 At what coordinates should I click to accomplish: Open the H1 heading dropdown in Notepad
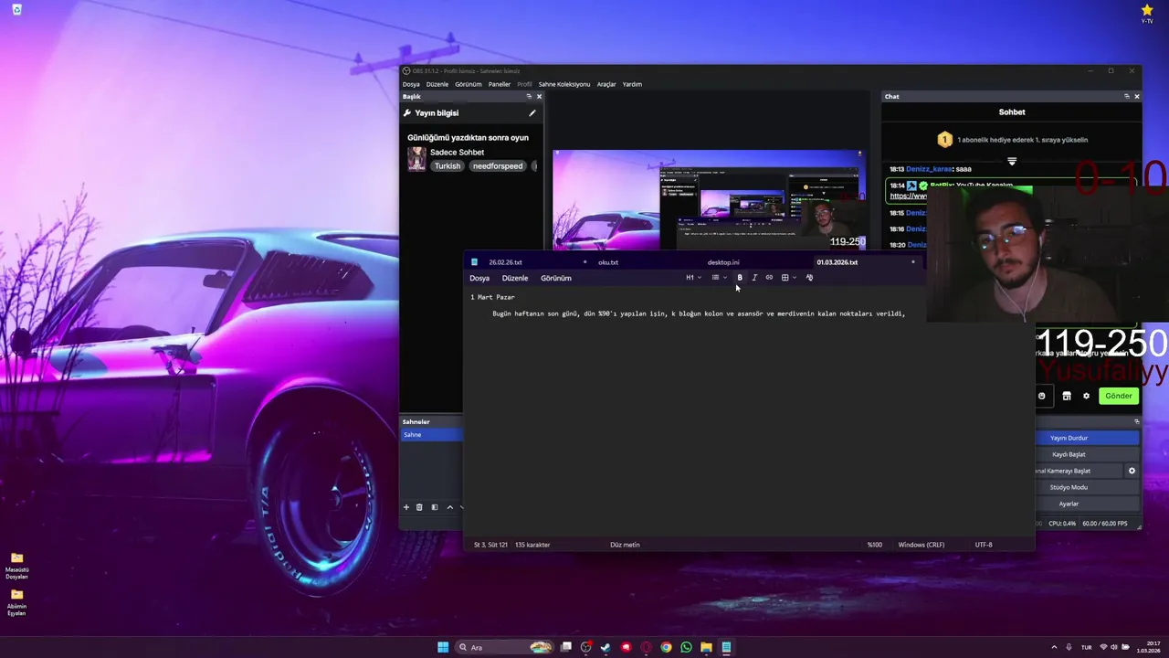694,278
